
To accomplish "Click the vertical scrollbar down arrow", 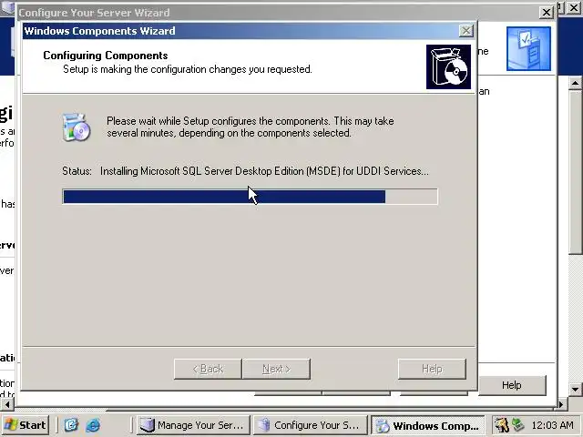I will click(575, 390).
